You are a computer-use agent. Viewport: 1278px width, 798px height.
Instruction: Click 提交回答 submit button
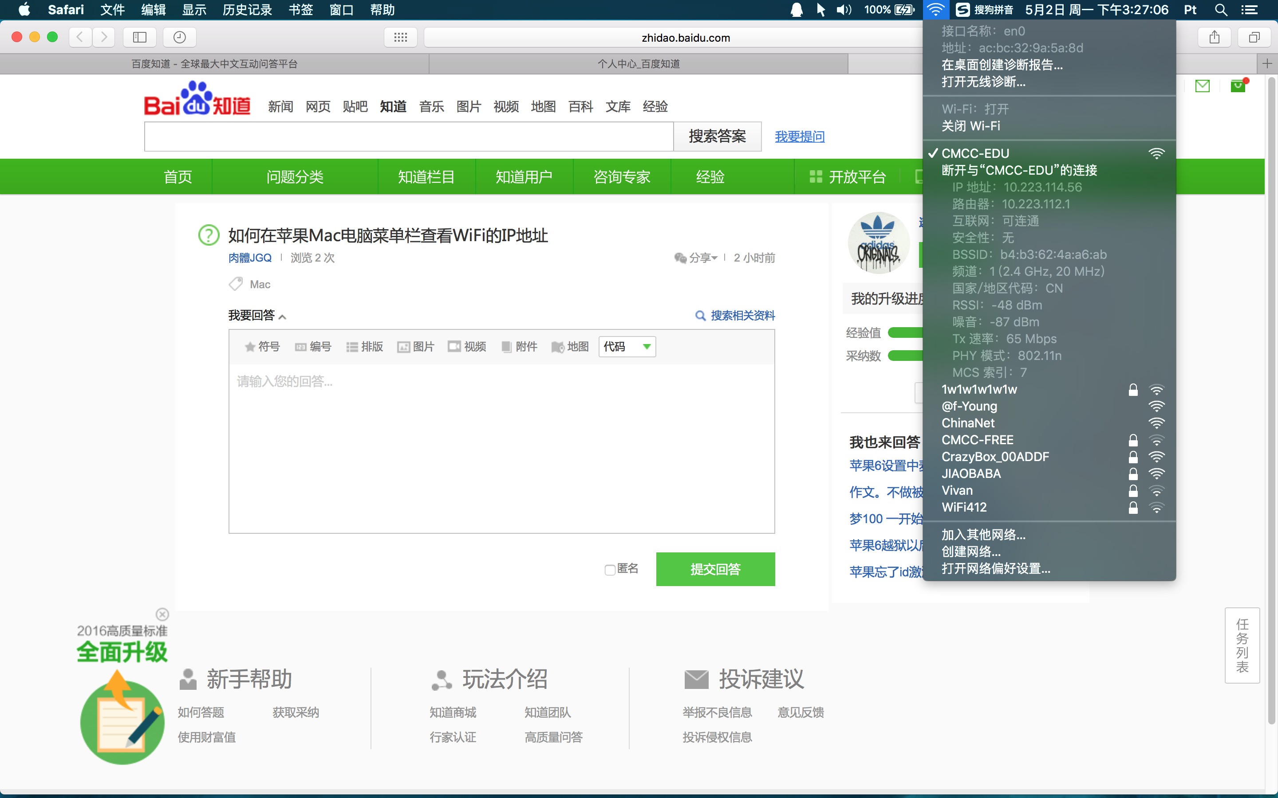(x=716, y=569)
